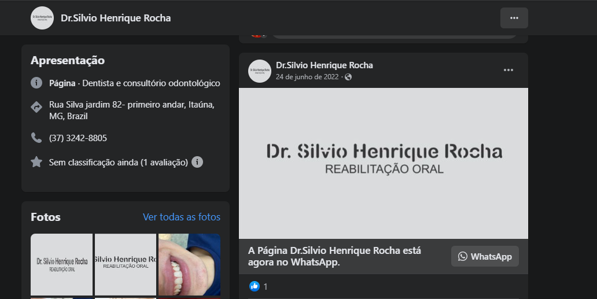Viewport: 597px width, 299px height.
Task: Click the phone icon in Apresentação
Action: tap(36, 138)
